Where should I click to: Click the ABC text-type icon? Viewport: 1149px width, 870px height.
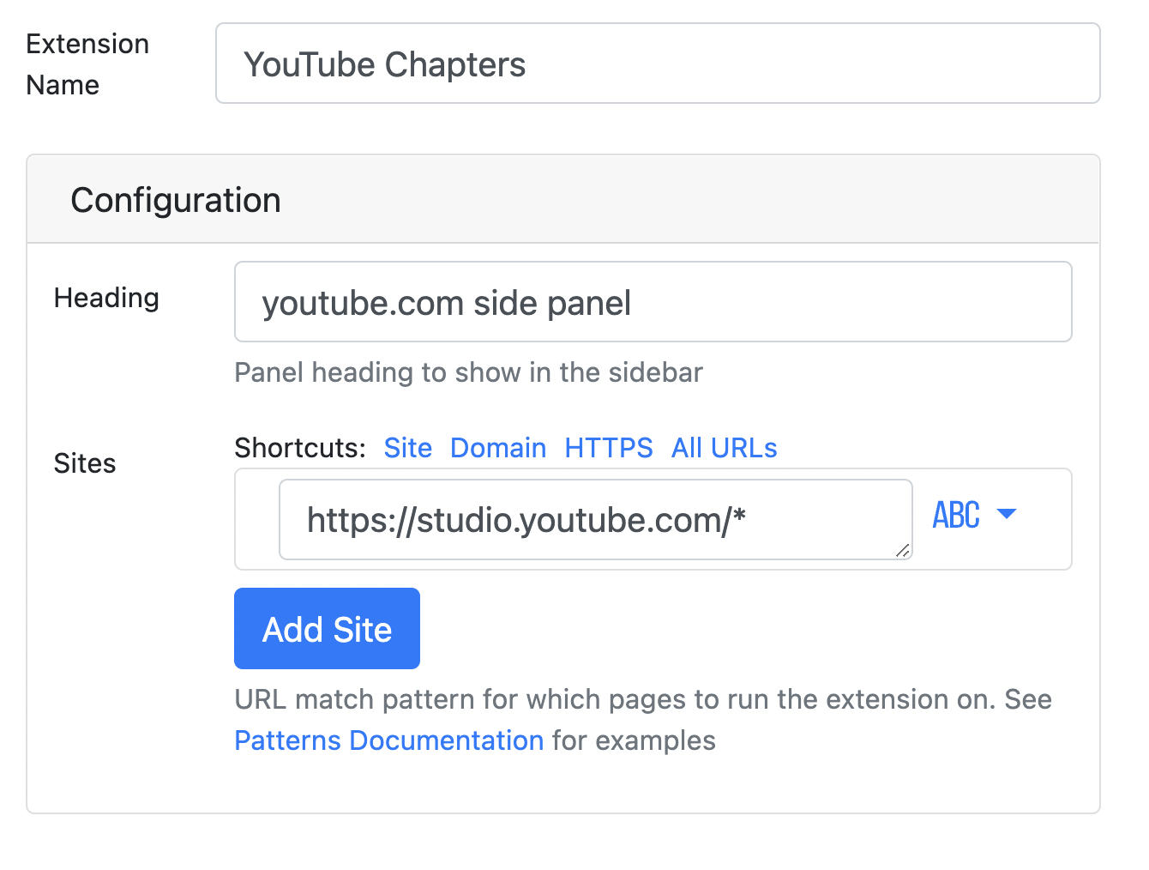click(x=956, y=515)
